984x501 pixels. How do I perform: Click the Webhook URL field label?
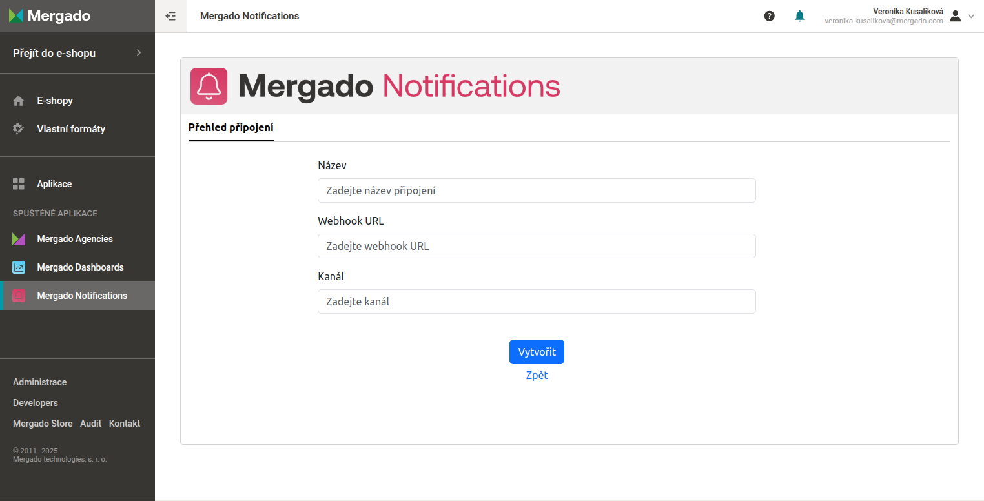(x=351, y=221)
